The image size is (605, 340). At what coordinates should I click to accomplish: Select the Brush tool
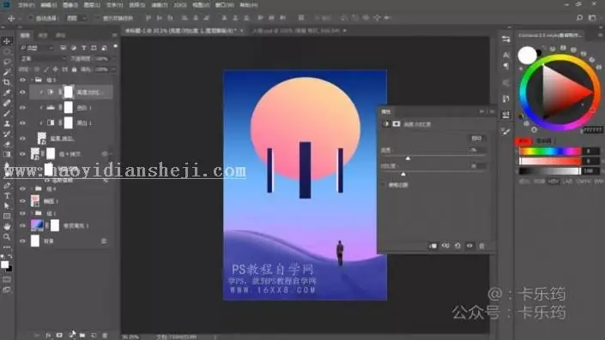[x=7, y=113]
